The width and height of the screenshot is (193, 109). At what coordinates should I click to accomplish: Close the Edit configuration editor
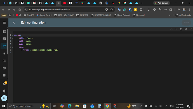click(14, 23)
